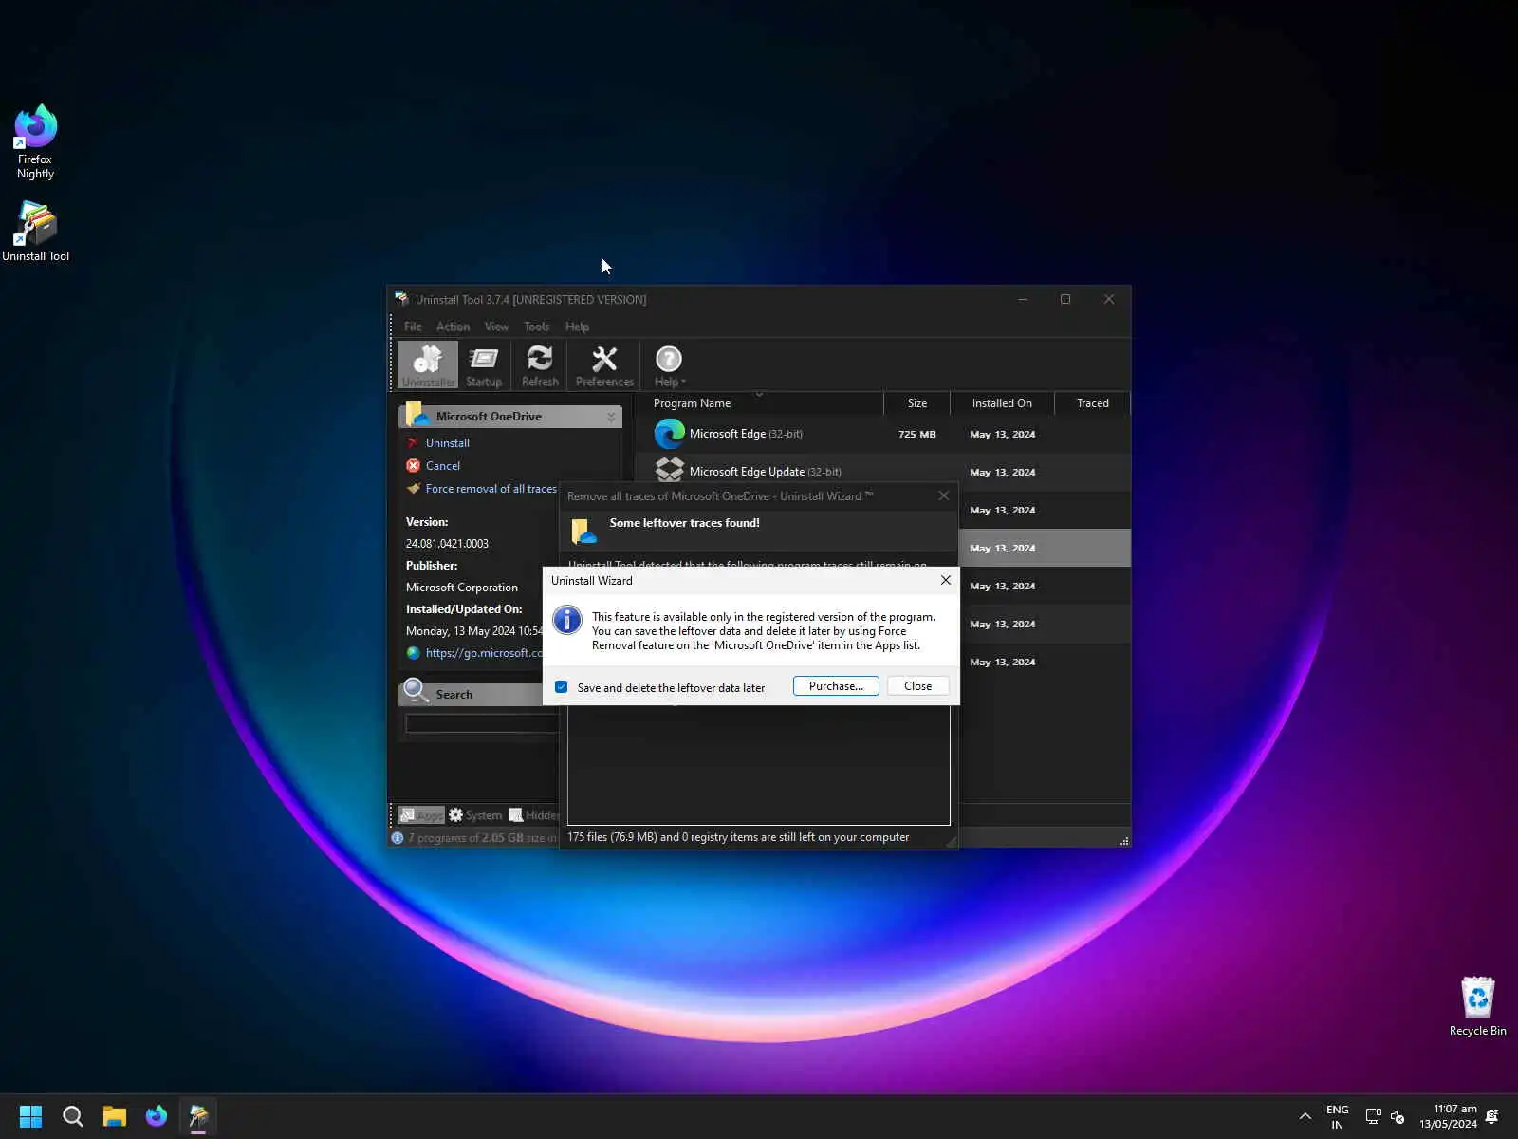Show hidden system tray icons
Image resolution: width=1518 pixels, height=1139 pixels.
click(1305, 1116)
